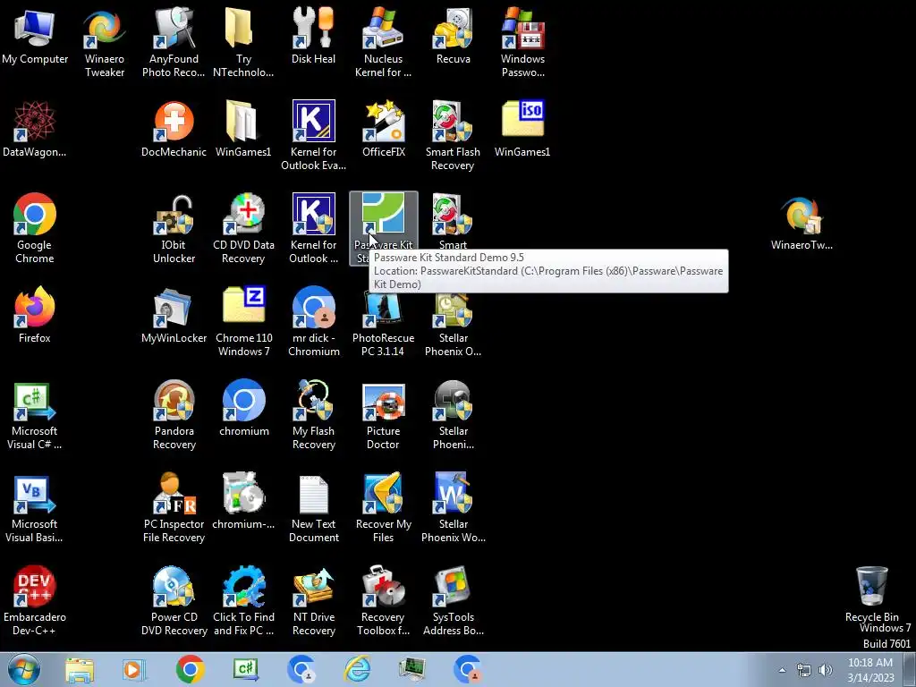Launch mr dick - Chromium shortcut
Image resolution: width=916 pixels, height=687 pixels.
(x=313, y=321)
